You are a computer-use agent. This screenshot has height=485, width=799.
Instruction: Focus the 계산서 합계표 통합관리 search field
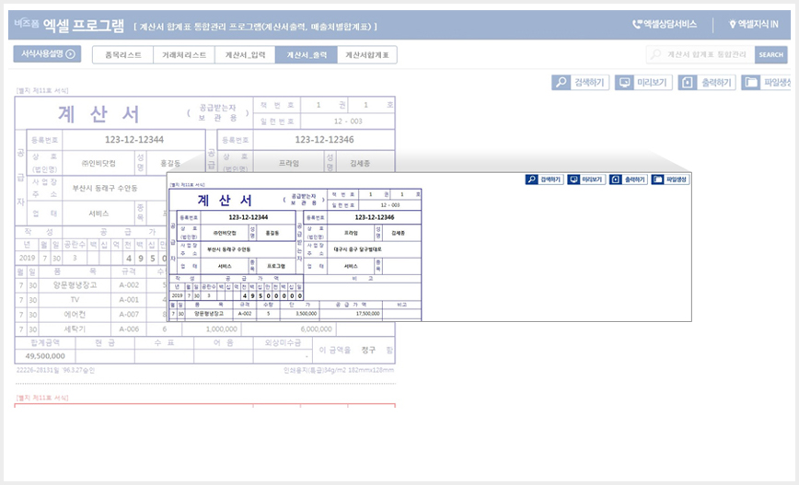701,54
